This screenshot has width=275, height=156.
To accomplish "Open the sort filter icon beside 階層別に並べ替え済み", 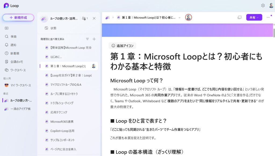I will pyautogui.click(x=87, y=39).
